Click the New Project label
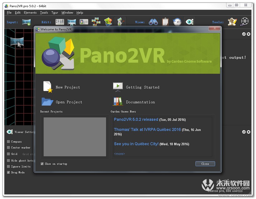Viewport: 256px width, 199px height. tap(68, 87)
